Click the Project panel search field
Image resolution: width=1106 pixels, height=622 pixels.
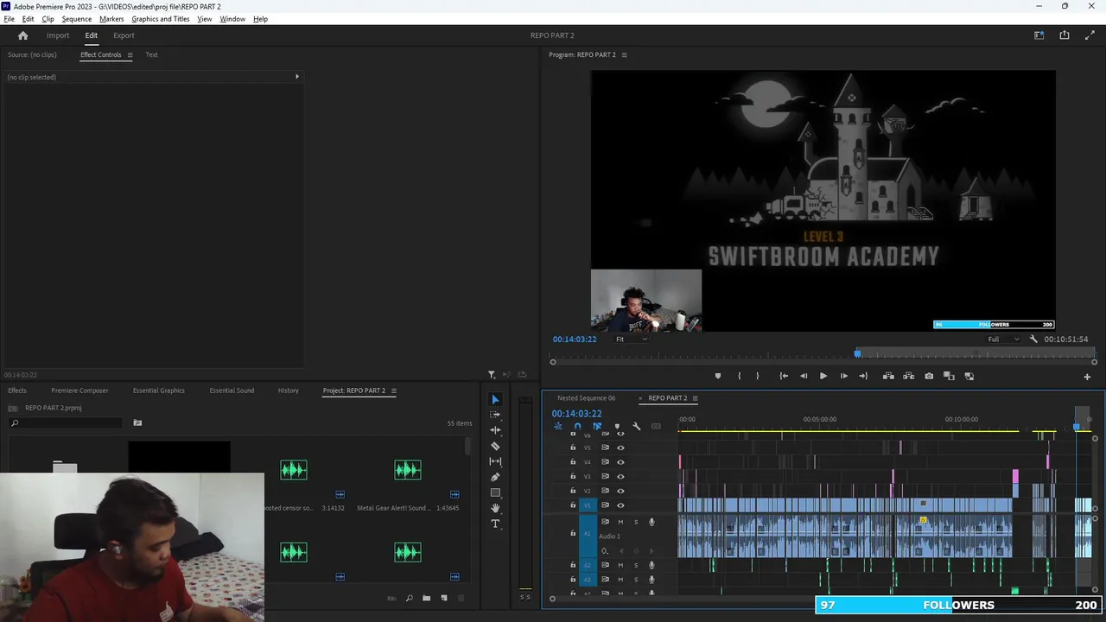pyautogui.click(x=66, y=423)
